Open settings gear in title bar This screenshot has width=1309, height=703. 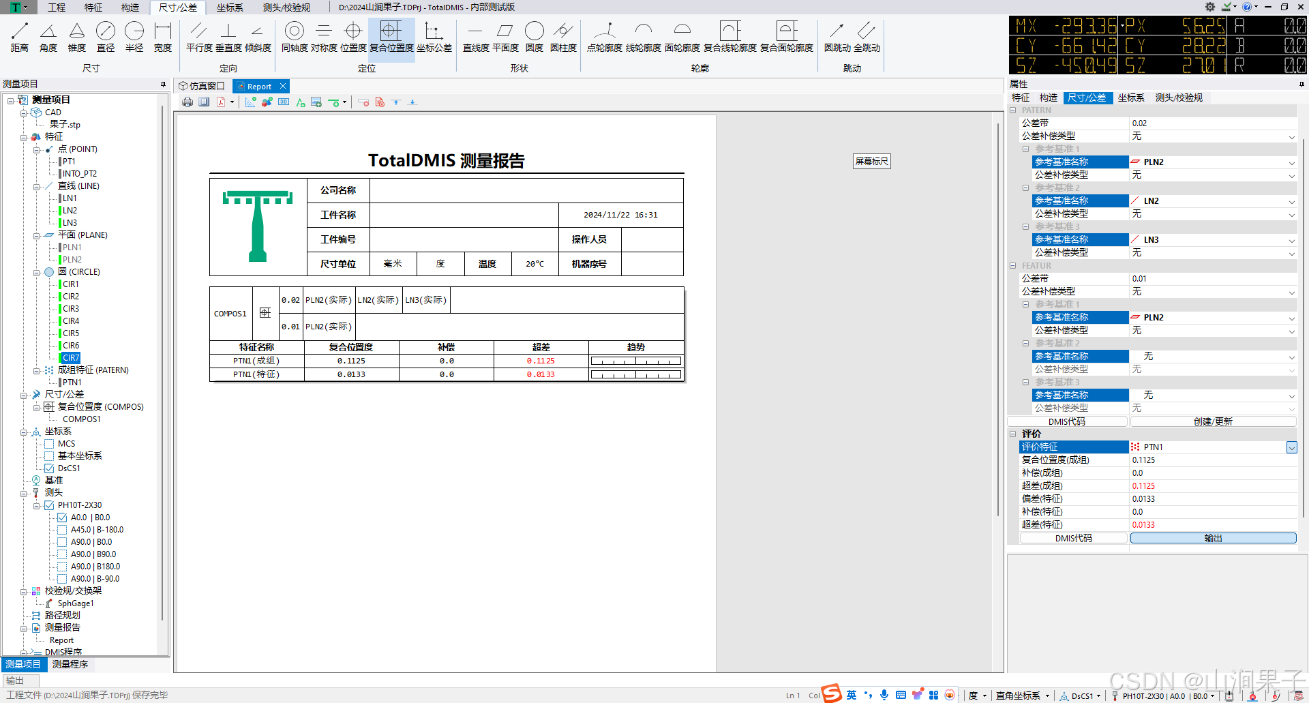tap(1210, 7)
